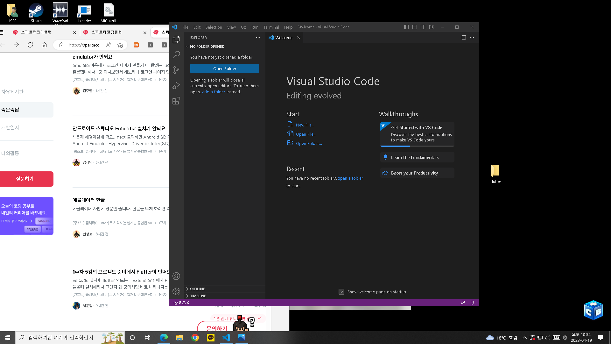Open the Customize Layout icon in title bar
Viewport: 611px width, 344px height.
[431, 27]
